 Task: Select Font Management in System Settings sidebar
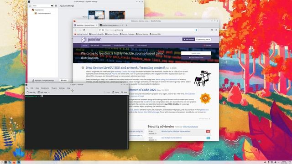[42, 13]
